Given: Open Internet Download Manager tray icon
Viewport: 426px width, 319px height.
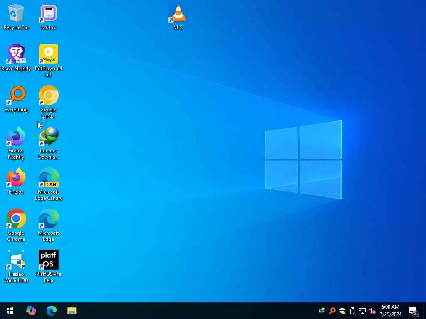Looking at the screenshot, I should [322, 311].
